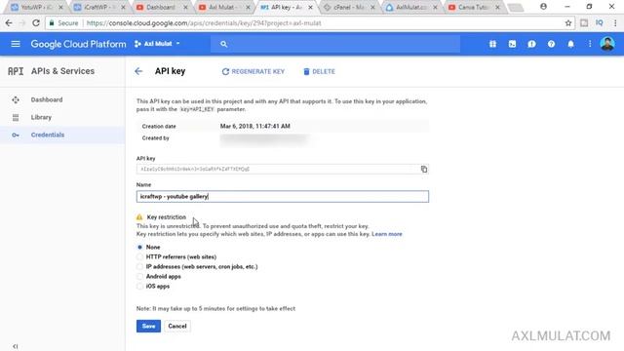
Task: Click REGENERATE KEY button
Action: [253, 71]
